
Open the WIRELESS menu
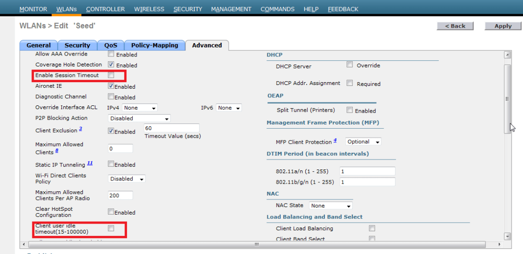click(149, 9)
